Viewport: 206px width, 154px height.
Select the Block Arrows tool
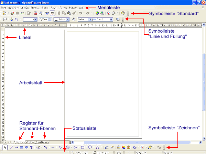point(75,147)
